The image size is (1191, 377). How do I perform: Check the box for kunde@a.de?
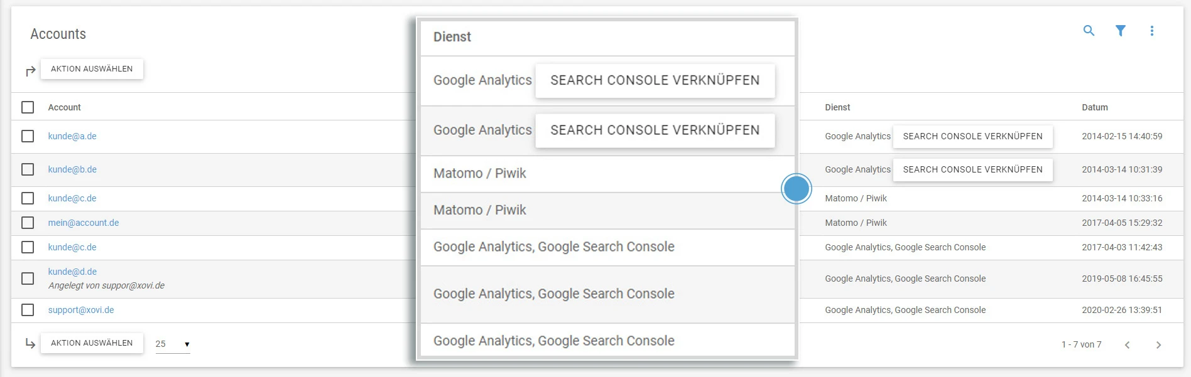tap(28, 136)
